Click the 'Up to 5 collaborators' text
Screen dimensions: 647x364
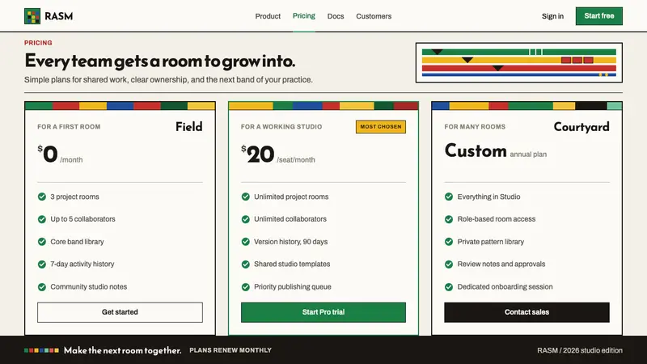pyautogui.click(x=83, y=219)
